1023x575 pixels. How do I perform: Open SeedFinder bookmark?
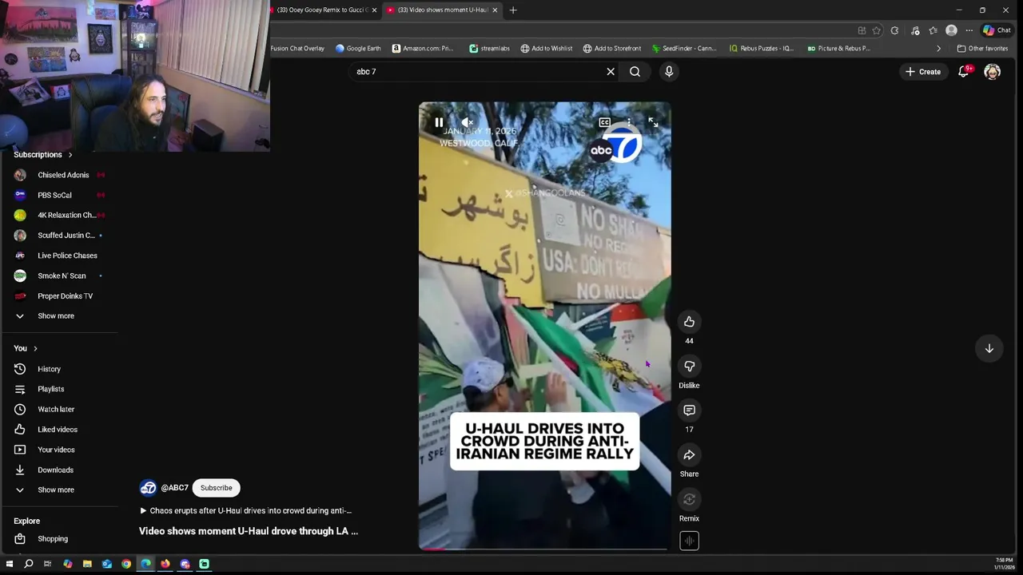pyautogui.click(x=684, y=49)
